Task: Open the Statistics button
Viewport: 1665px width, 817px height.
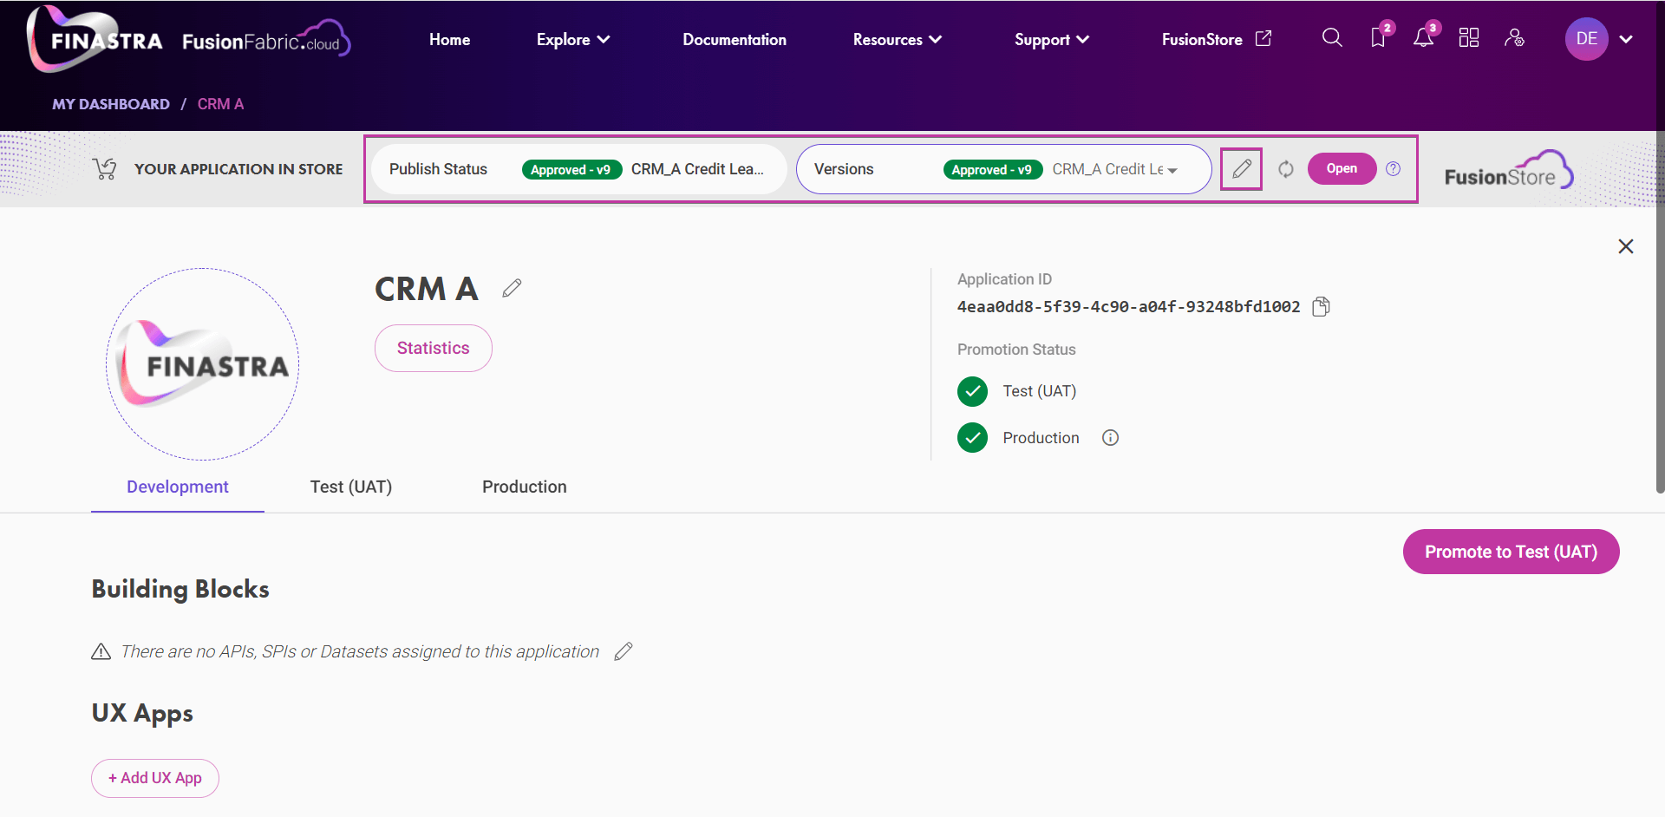Action: 433,348
